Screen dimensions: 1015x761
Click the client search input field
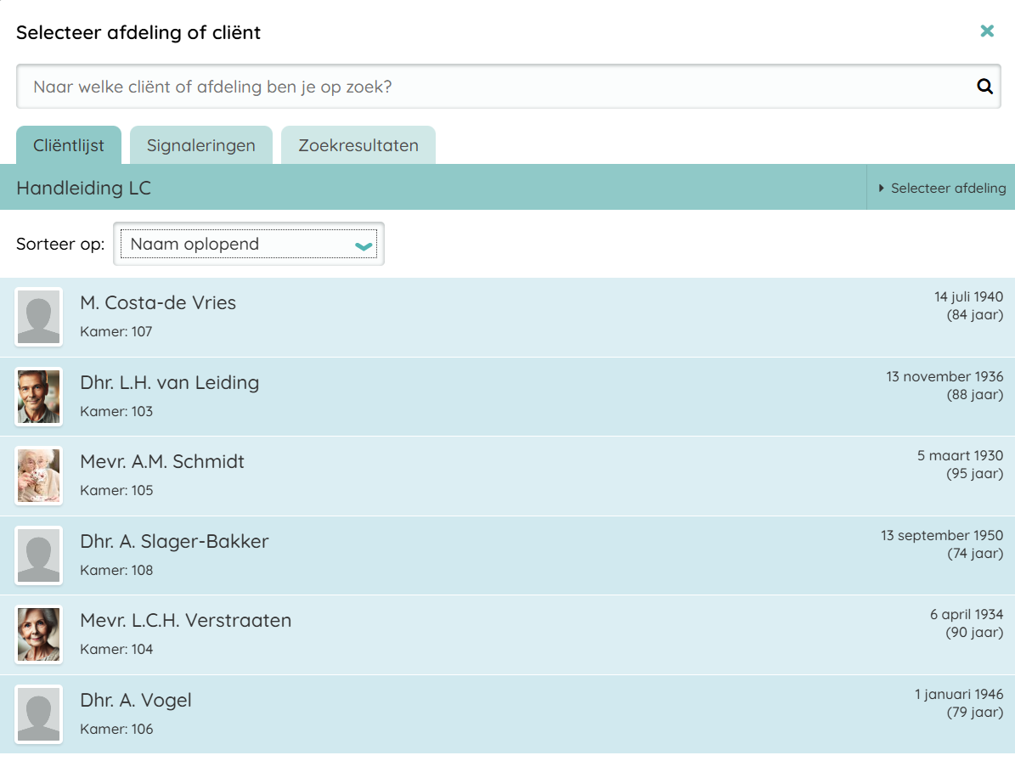tap(493, 87)
